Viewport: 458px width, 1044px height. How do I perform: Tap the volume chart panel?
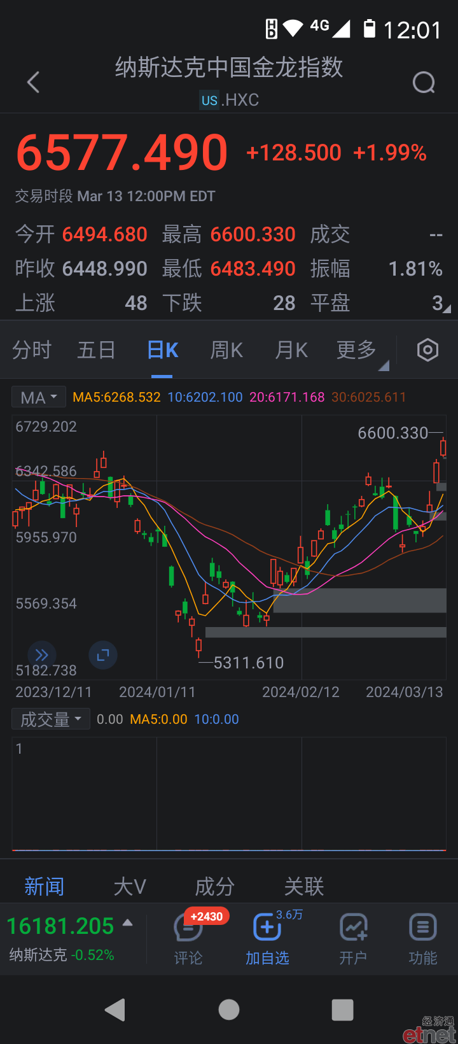(229, 793)
